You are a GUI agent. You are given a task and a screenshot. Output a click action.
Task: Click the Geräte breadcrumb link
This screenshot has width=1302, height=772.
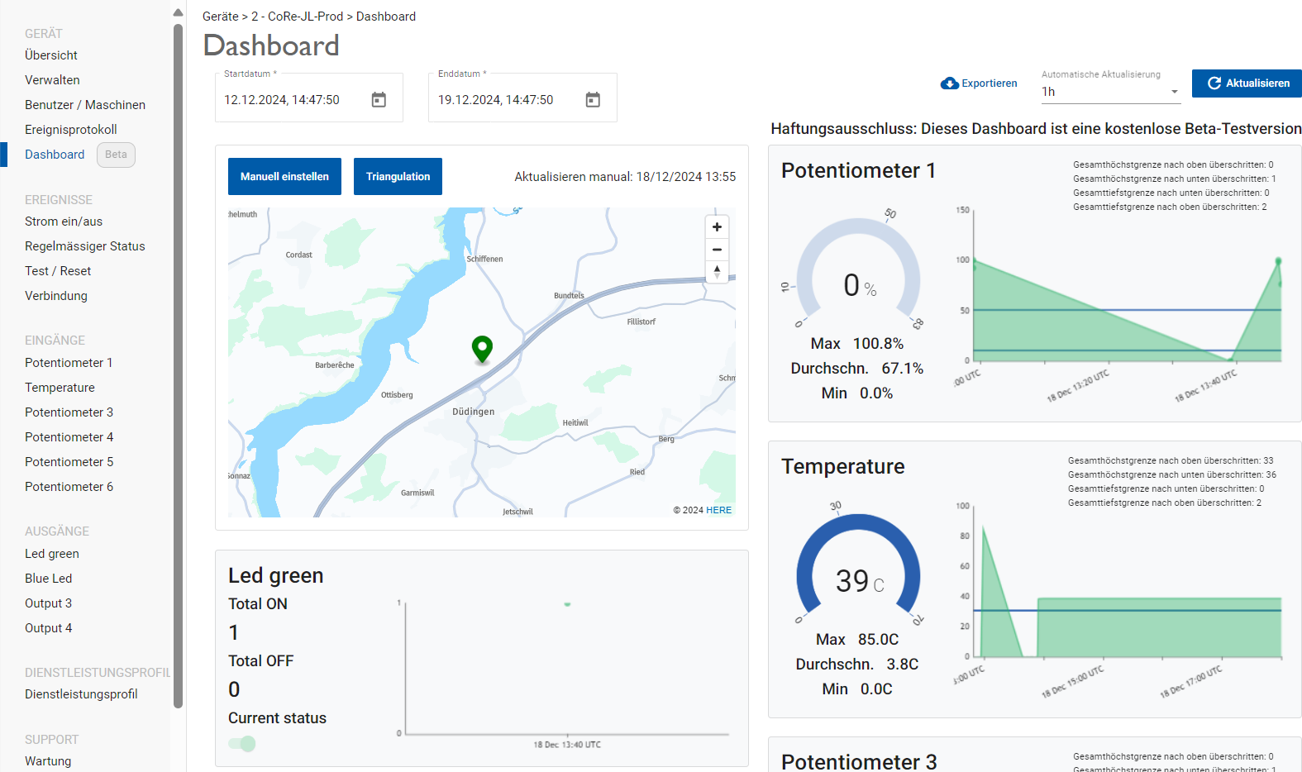tap(220, 17)
